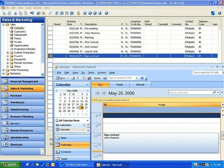
Task: Open the Address Book icon in Outlook
Action: click(x=105, y=78)
